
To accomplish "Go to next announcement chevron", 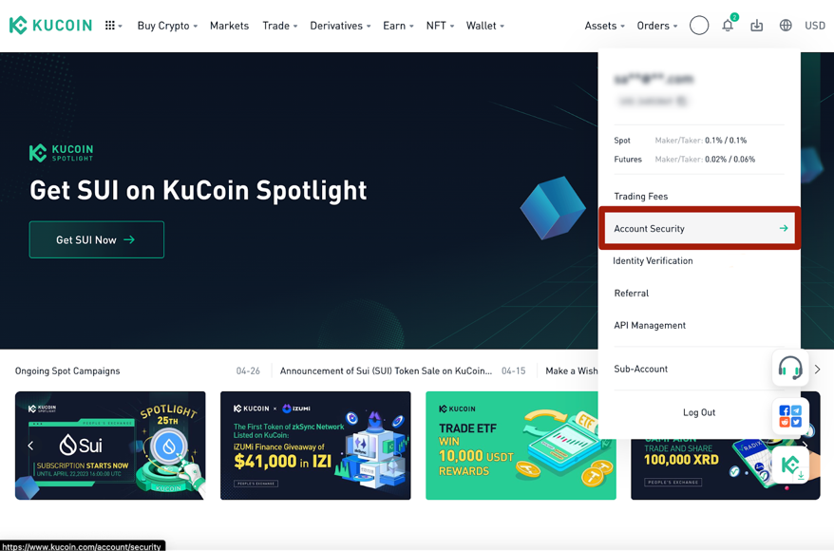I will coord(818,370).
